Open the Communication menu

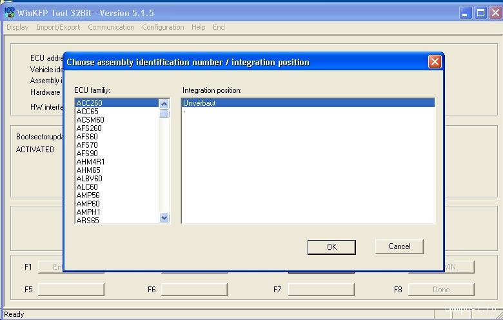point(111,27)
